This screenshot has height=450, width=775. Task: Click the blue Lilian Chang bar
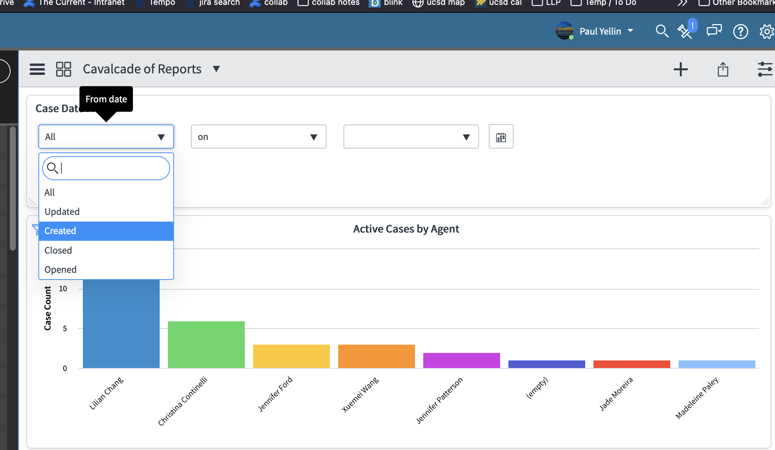(x=121, y=324)
